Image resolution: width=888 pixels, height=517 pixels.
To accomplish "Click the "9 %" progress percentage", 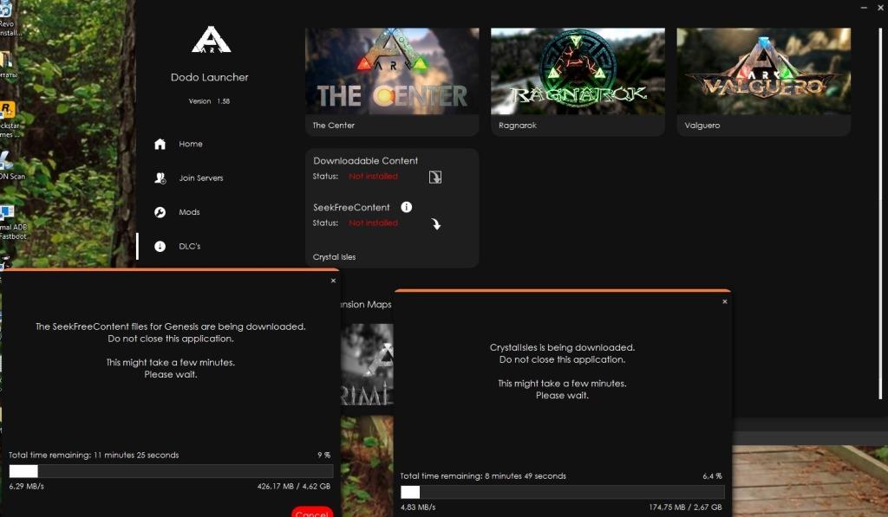I will click(x=324, y=455).
